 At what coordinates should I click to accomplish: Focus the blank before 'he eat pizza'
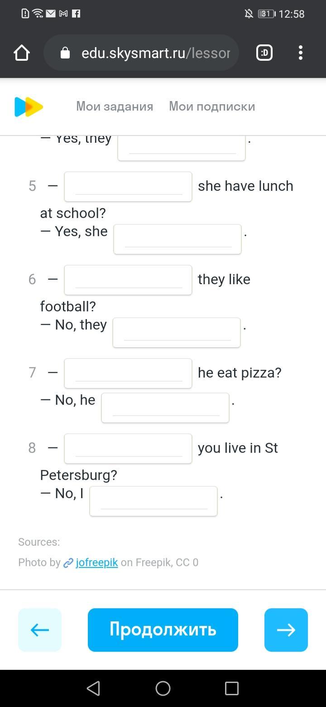(x=128, y=373)
